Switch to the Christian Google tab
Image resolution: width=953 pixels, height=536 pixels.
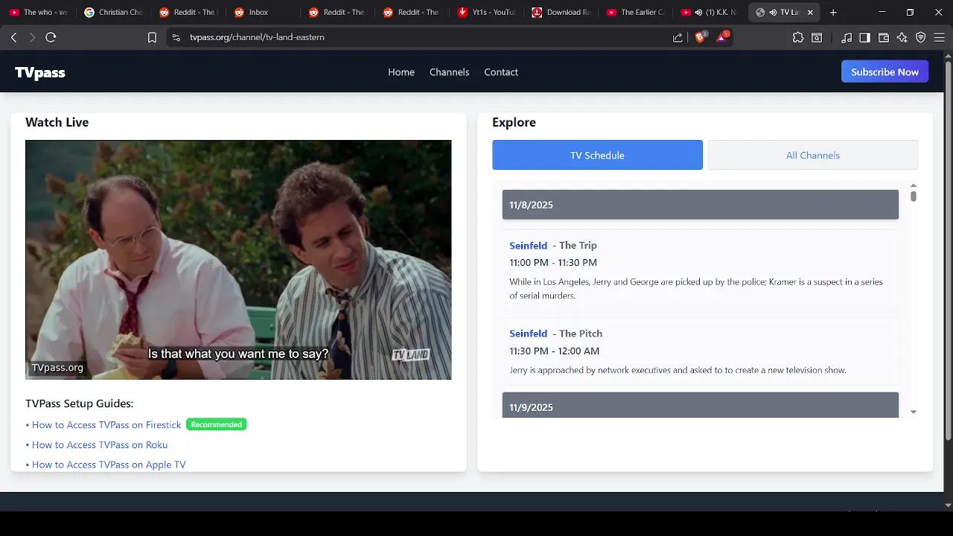click(113, 12)
